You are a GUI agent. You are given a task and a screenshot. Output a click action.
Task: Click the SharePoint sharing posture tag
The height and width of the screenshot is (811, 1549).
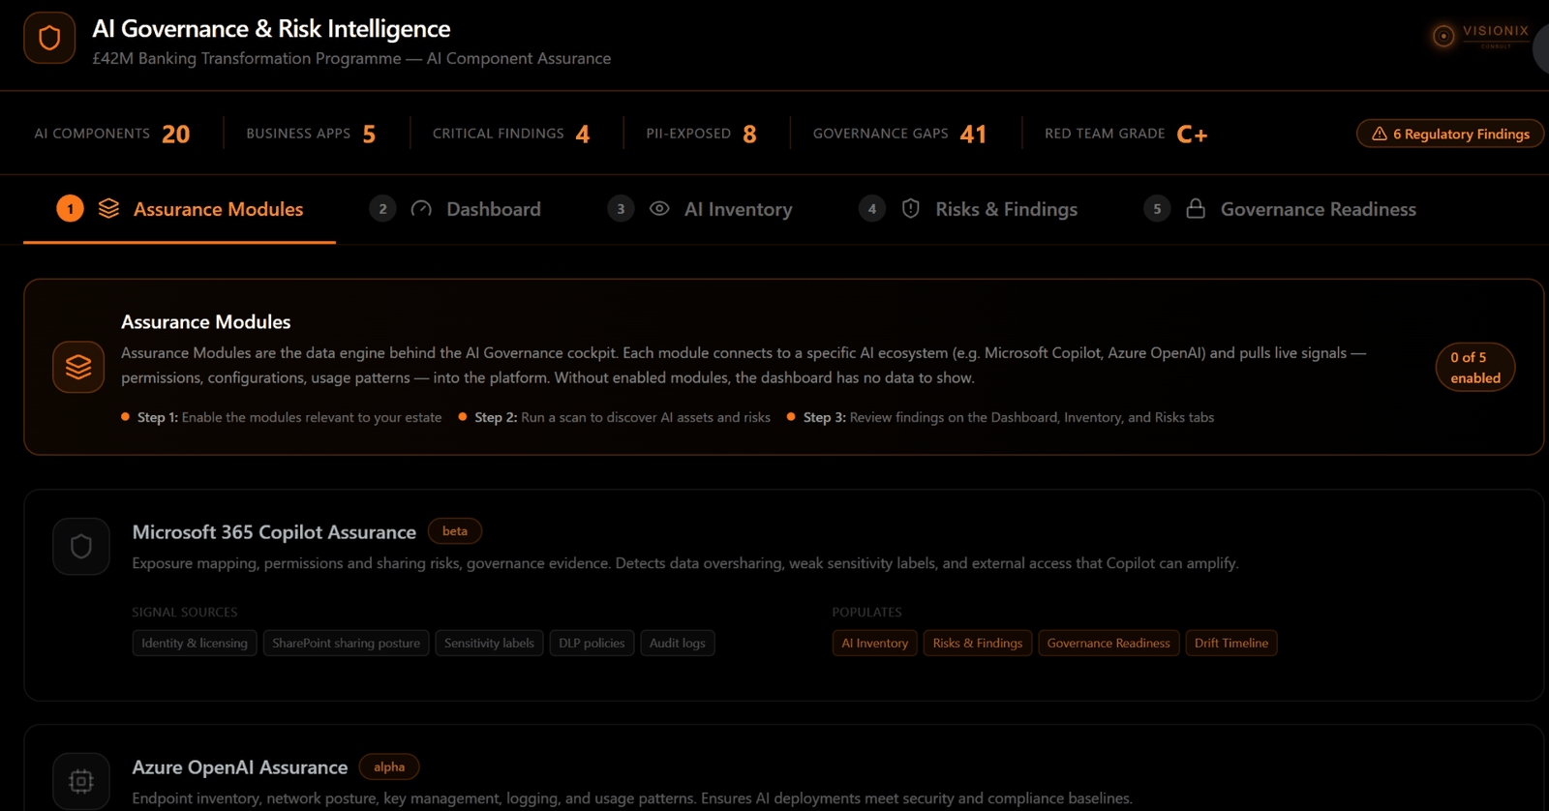coord(347,643)
